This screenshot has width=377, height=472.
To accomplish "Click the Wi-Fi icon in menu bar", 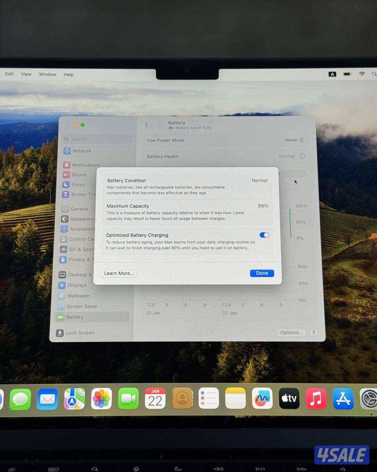I will tap(362, 74).
